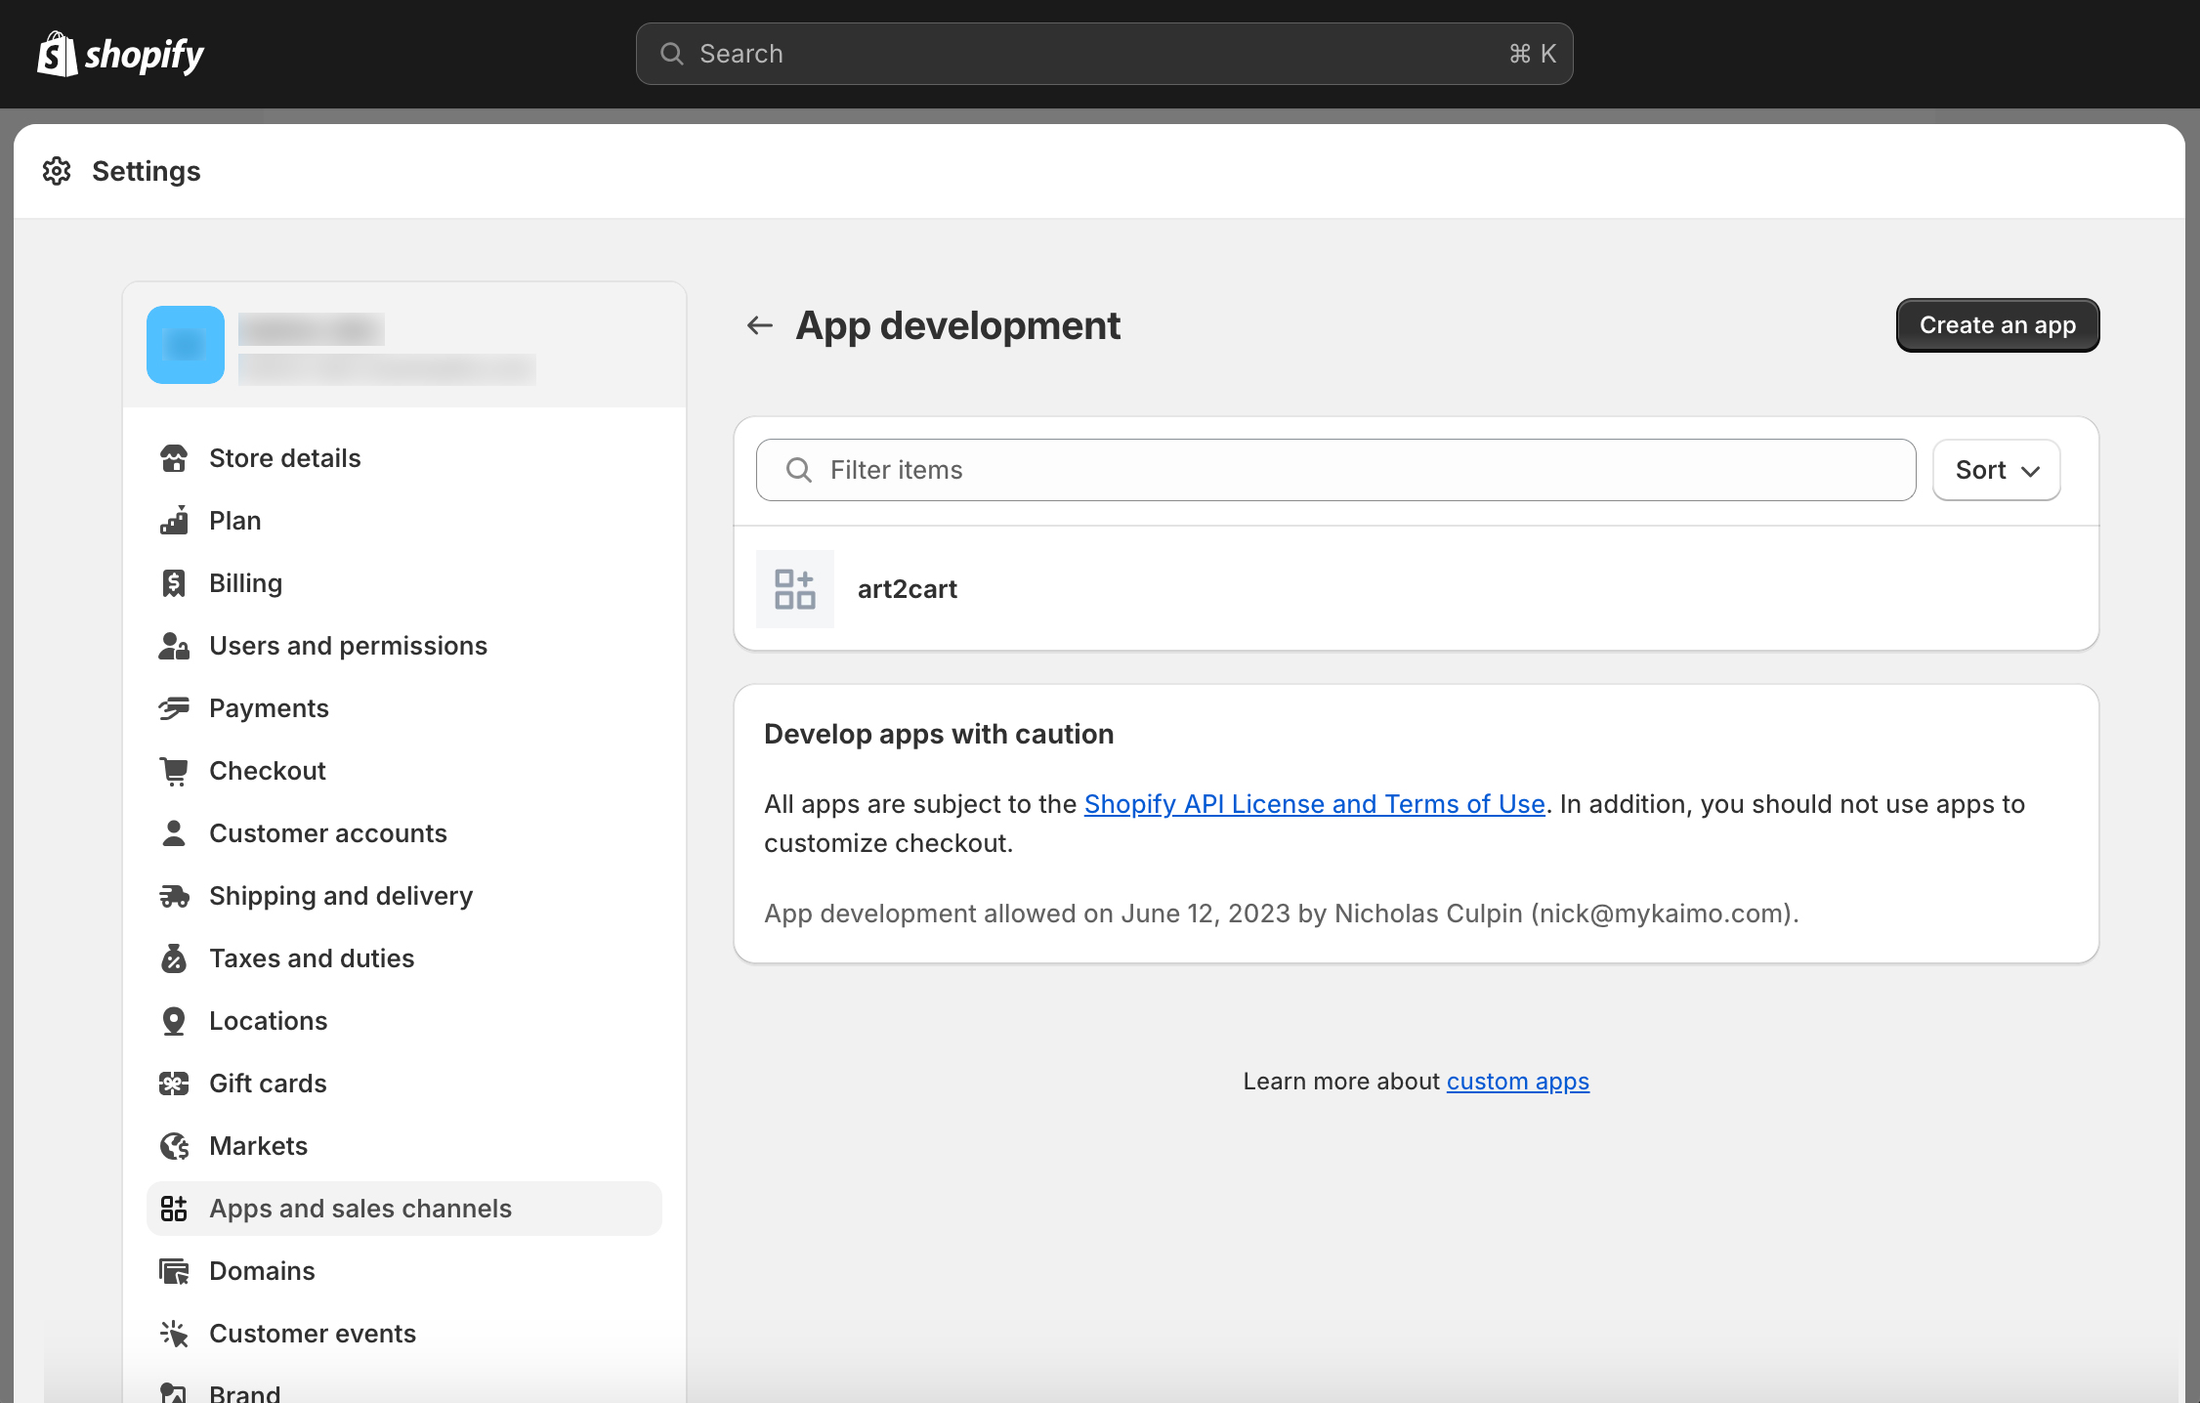Viewport: 2200px width, 1403px height.
Task: Follow the custom apps link
Action: pyautogui.click(x=1517, y=1082)
